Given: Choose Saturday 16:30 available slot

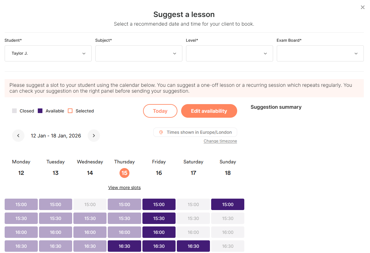Looking at the screenshot, I should click(193, 246).
